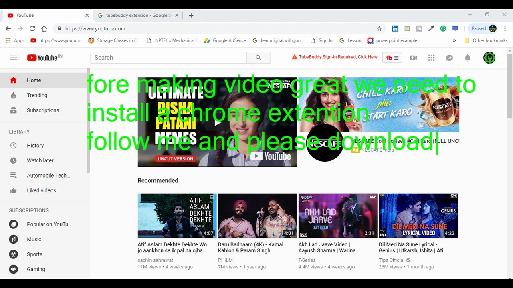This screenshot has width=513, height=288.
Task: Click the color picker extension icon
Action: click(431, 28)
